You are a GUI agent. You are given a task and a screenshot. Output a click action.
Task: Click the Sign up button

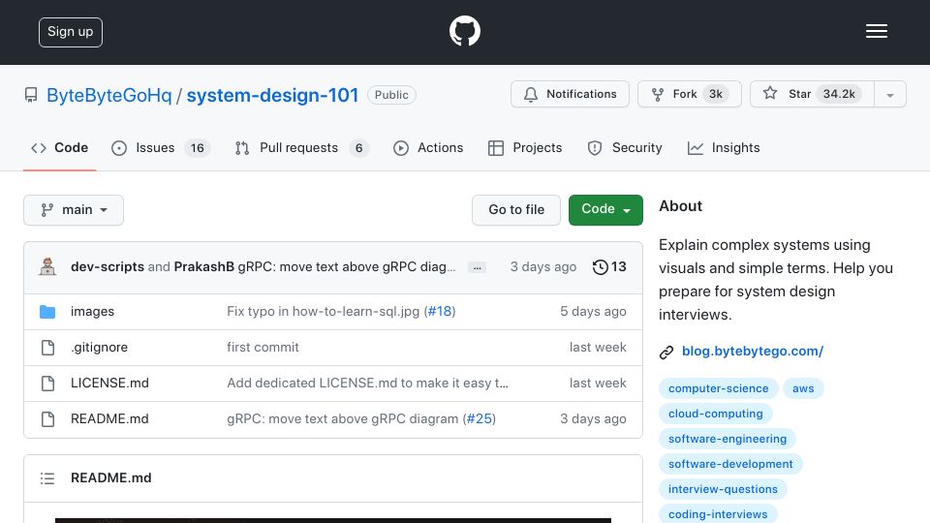pos(71,32)
